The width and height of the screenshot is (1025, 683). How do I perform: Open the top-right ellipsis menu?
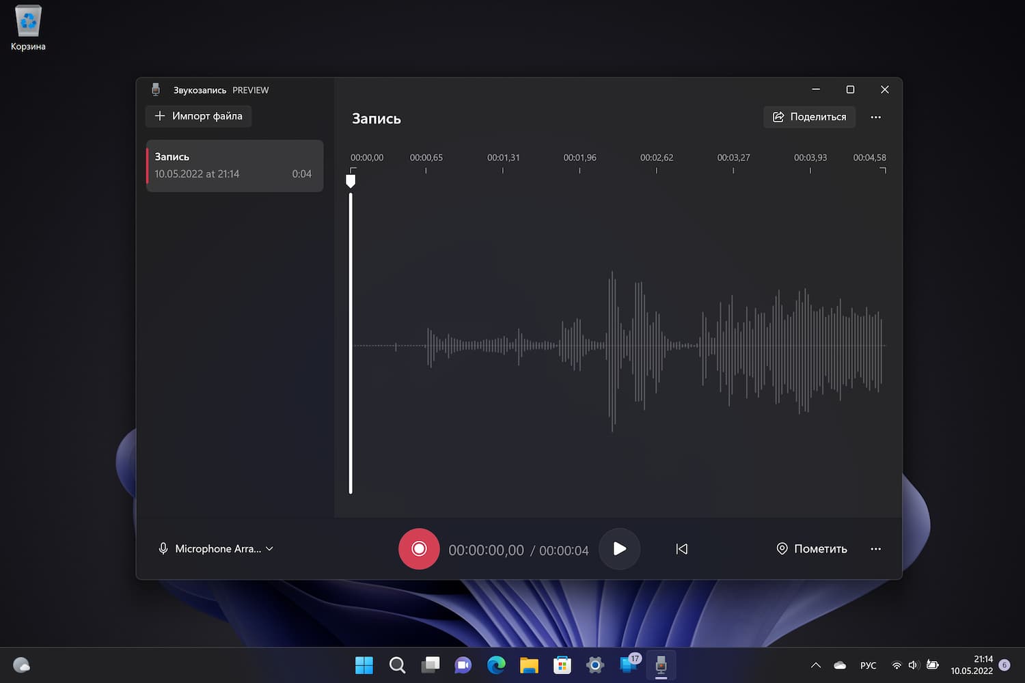(876, 117)
